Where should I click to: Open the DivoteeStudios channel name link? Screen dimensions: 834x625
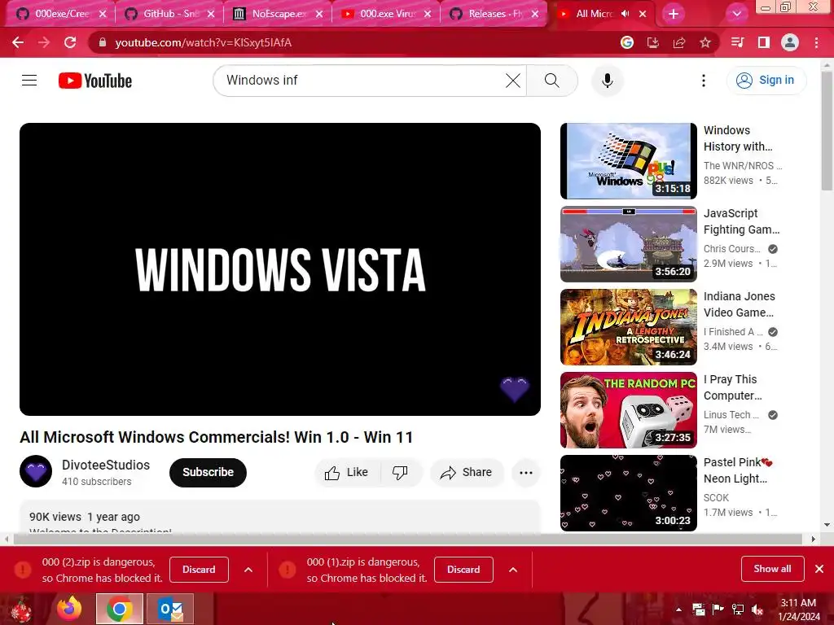pos(106,465)
